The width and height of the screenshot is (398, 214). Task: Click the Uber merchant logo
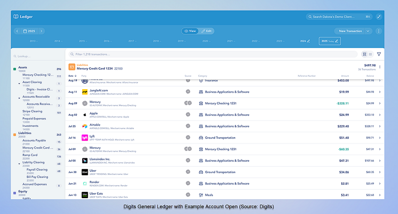[85, 172]
